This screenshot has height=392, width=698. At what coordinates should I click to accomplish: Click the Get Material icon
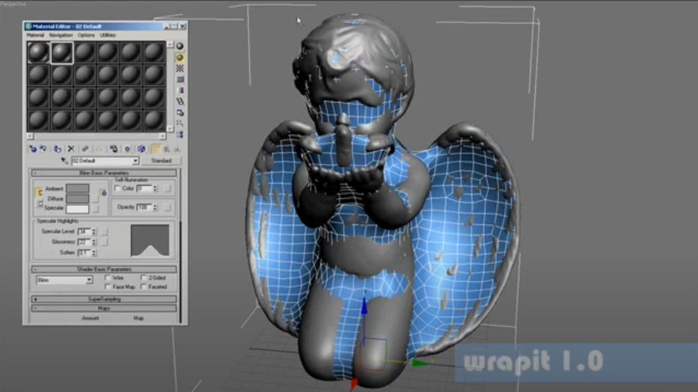coord(33,149)
